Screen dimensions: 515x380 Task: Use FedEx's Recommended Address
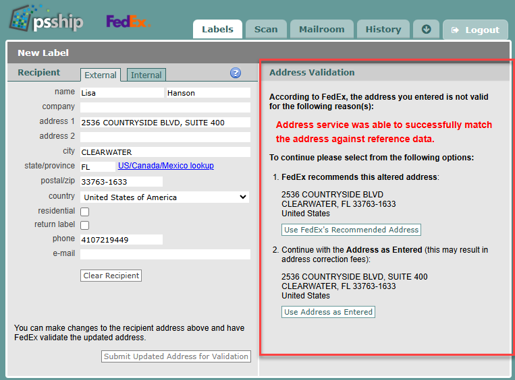351,230
